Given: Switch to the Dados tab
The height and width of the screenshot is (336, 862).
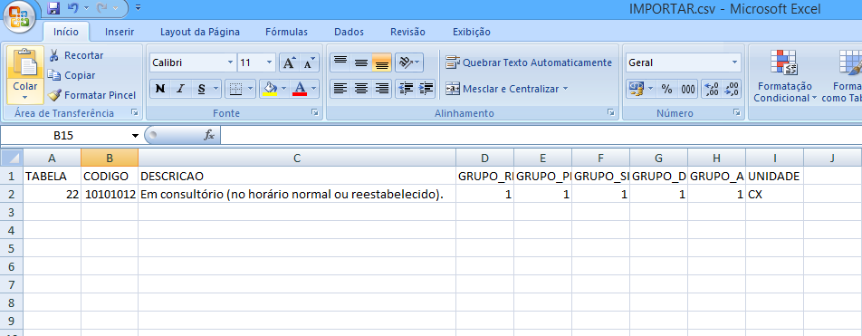Looking at the screenshot, I should pyautogui.click(x=349, y=32).
